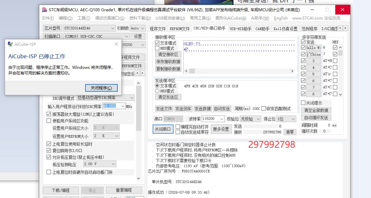371x198 pixels.
Task: Expand the 用户EEPROM大小 2 K dropdown
Action: [117, 136]
